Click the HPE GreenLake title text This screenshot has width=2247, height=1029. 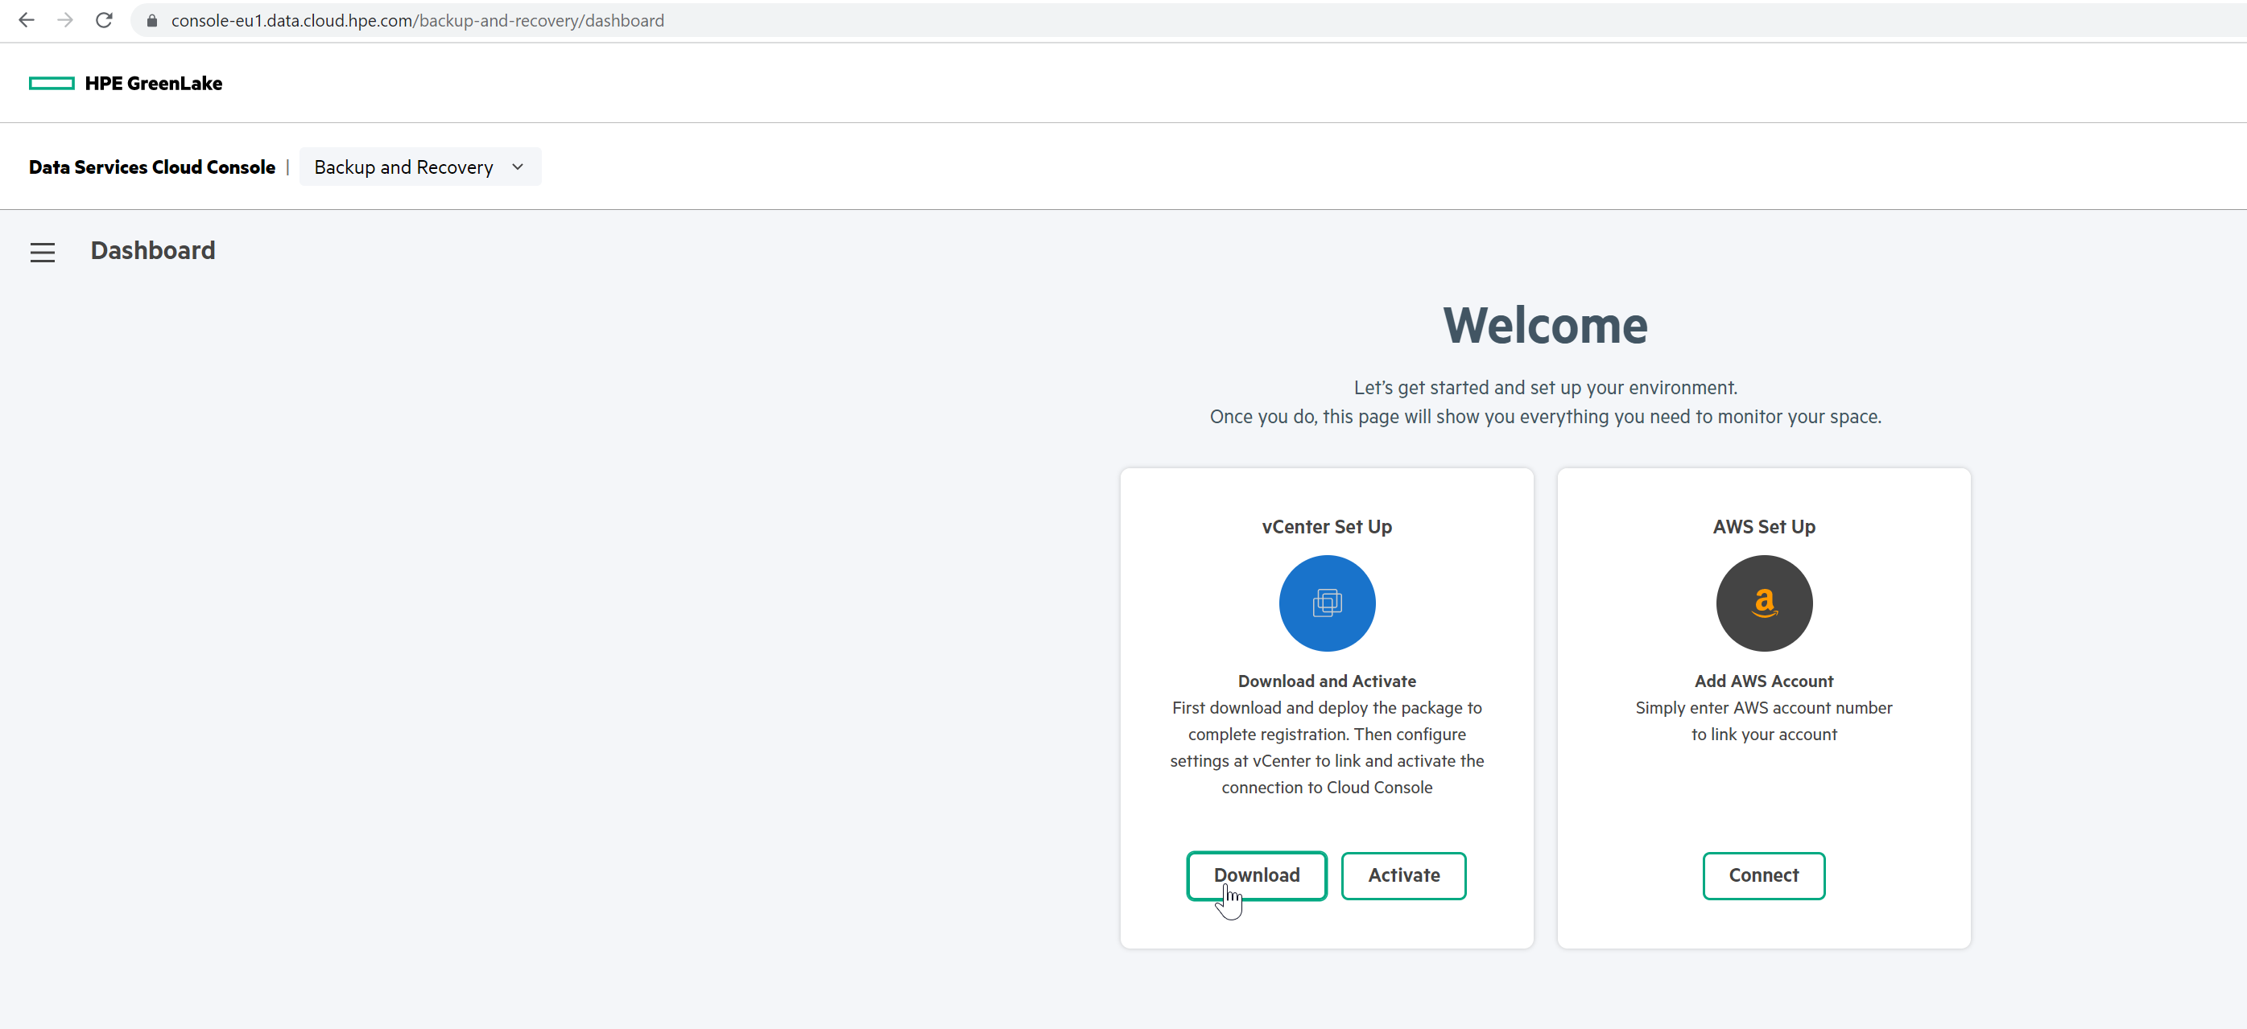154,84
